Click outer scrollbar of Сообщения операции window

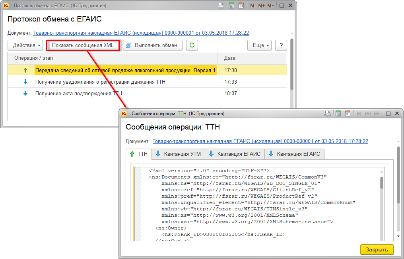pos(398,175)
